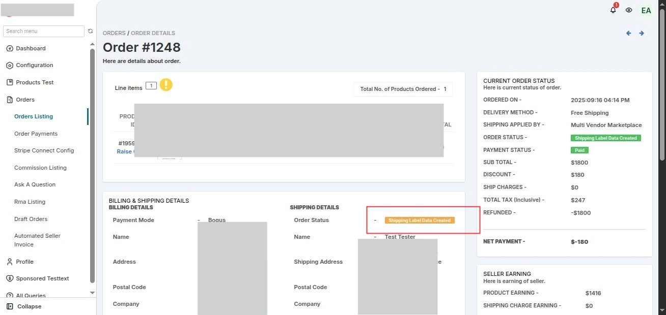This screenshot has width=666, height=315.
Task: Click the -$1800 refunded value
Action: tap(581, 213)
